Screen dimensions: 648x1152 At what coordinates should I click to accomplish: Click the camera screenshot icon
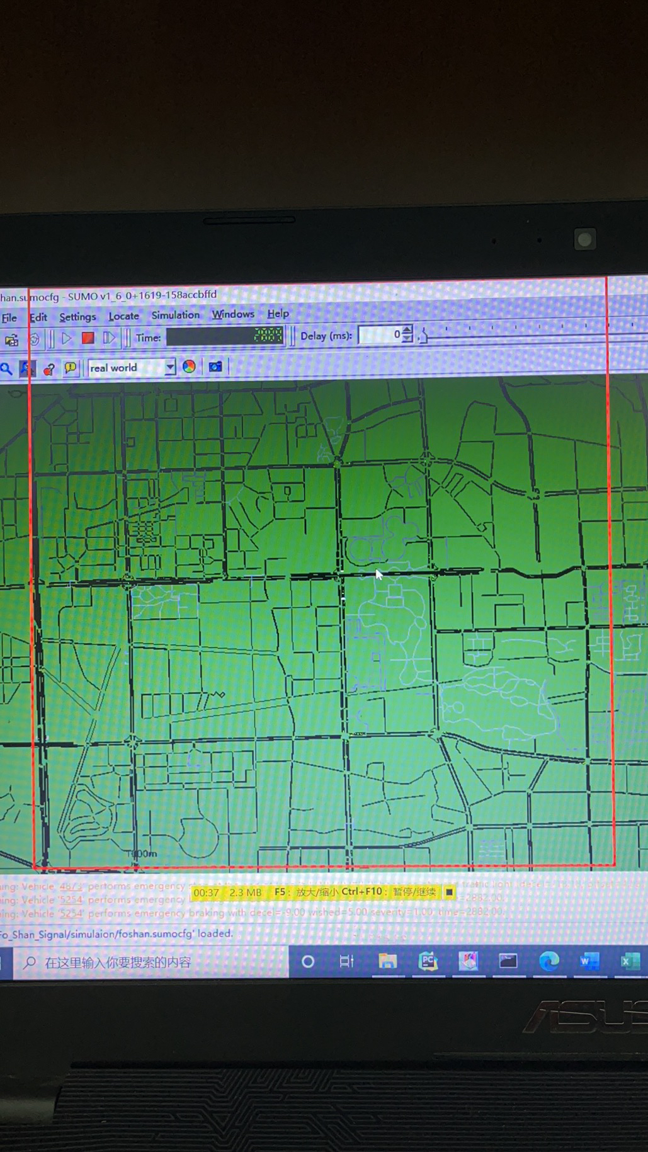tap(215, 366)
